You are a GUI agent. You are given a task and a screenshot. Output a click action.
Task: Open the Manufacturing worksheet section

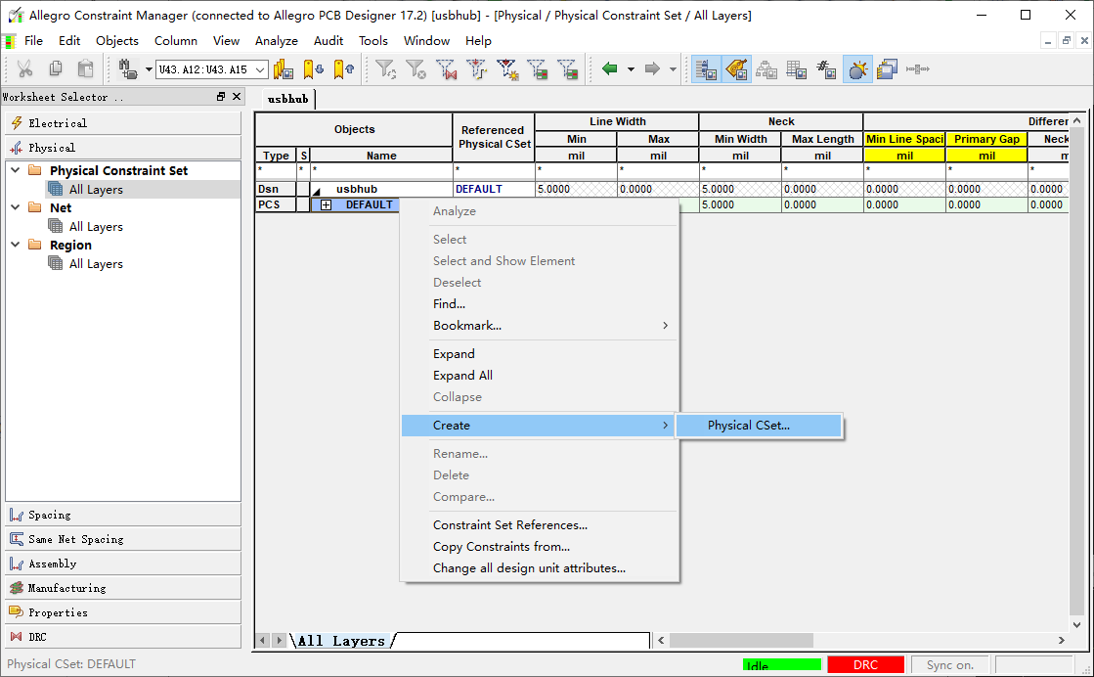tap(123, 588)
